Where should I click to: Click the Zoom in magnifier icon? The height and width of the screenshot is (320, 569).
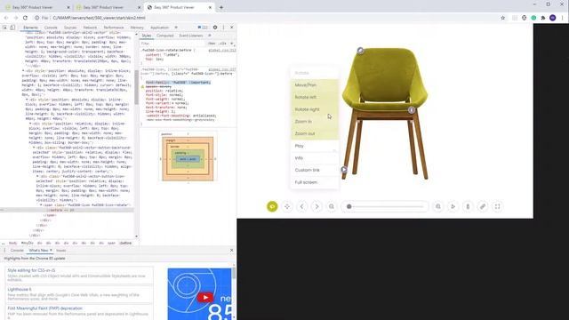438,206
